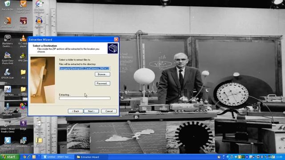Open Epson Easy Photo Print icon
The height and width of the screenshot is (160, 285).
8,58
